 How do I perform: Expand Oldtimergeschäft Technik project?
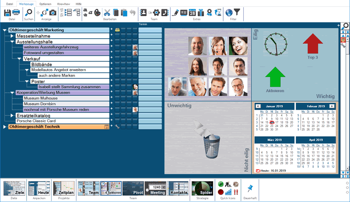click(x=5, y=127)
